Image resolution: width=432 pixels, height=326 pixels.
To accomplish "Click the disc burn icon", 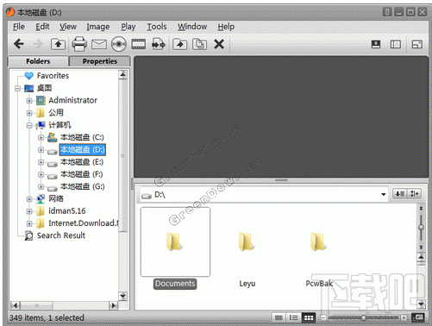I will (118, 44).
